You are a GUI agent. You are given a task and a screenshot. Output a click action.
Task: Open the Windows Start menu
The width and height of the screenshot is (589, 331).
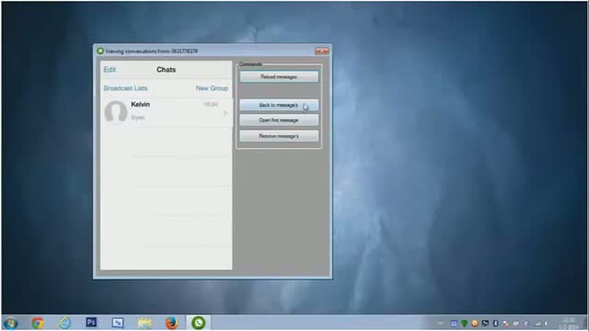[10, 323]
